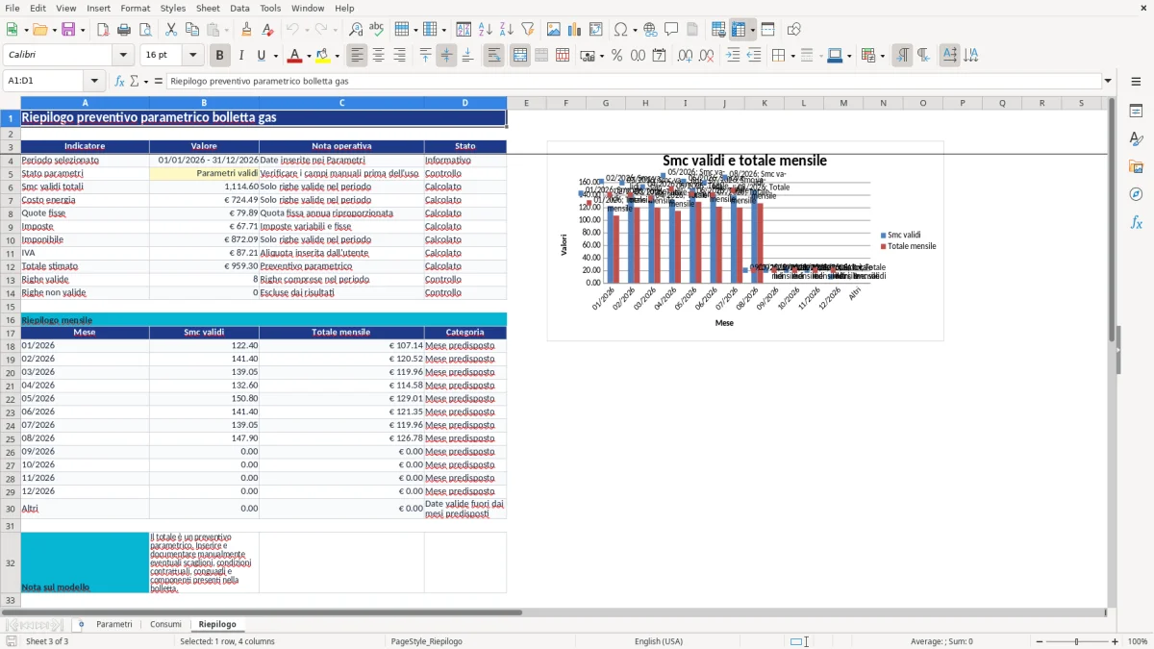
Task: Activate Clone Formatting paintbrush
Action: 246,30
